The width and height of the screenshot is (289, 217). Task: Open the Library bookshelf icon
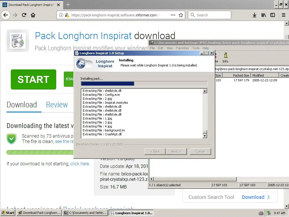pos(264,15)
